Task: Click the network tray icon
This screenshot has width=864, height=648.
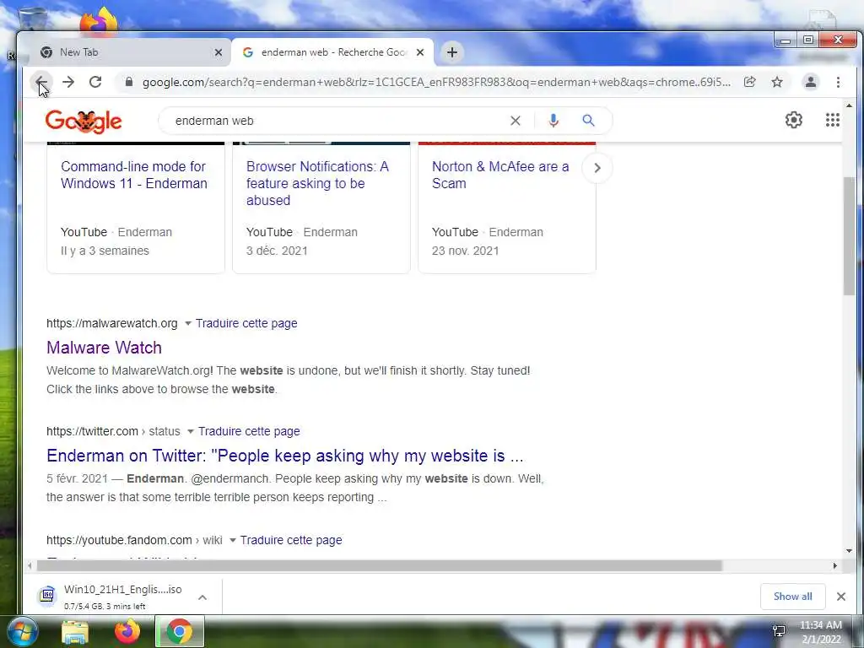Action: pos(779,631)
